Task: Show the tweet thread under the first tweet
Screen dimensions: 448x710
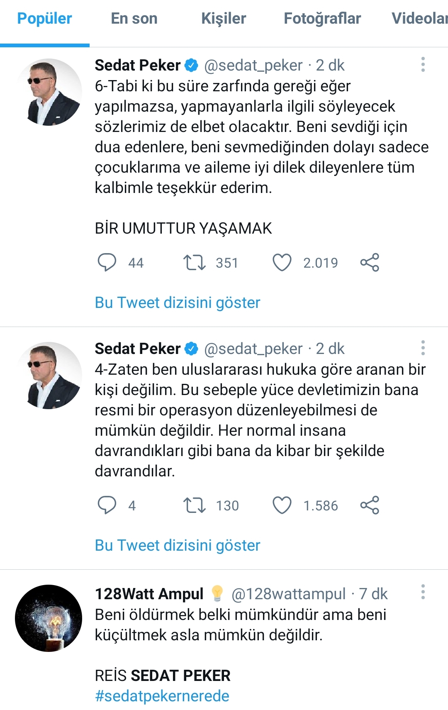Action: click(x=178, y=303)
